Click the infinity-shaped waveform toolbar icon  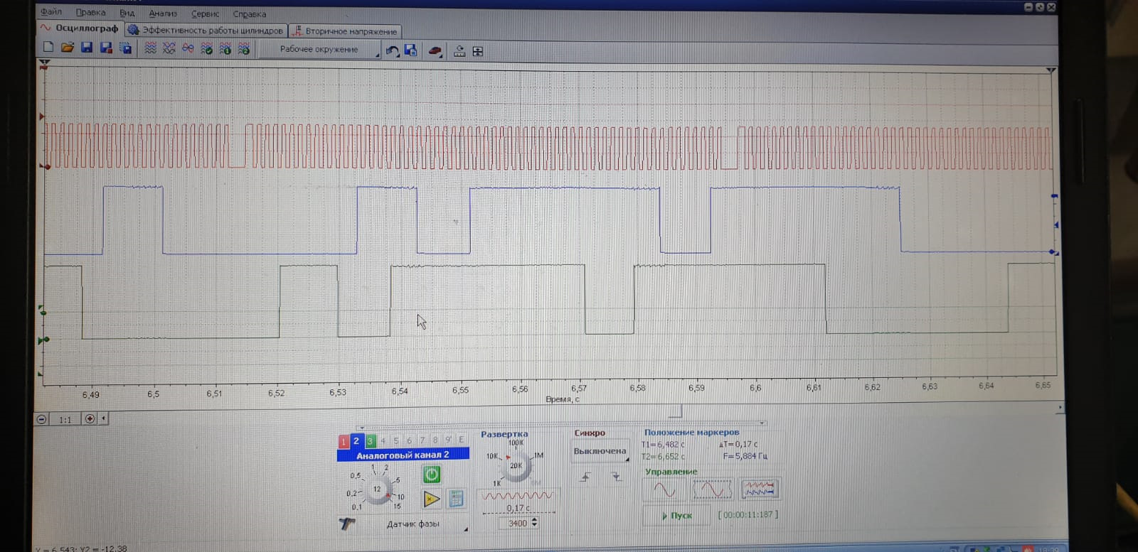coord(188,48)
